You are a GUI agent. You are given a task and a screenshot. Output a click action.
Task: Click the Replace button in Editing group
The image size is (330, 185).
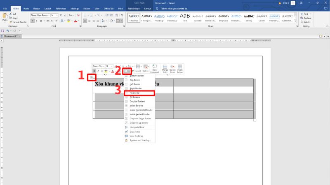coord(306,18)
